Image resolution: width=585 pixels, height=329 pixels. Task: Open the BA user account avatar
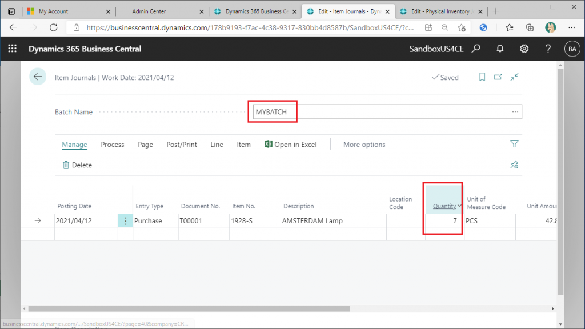(572, 49)
